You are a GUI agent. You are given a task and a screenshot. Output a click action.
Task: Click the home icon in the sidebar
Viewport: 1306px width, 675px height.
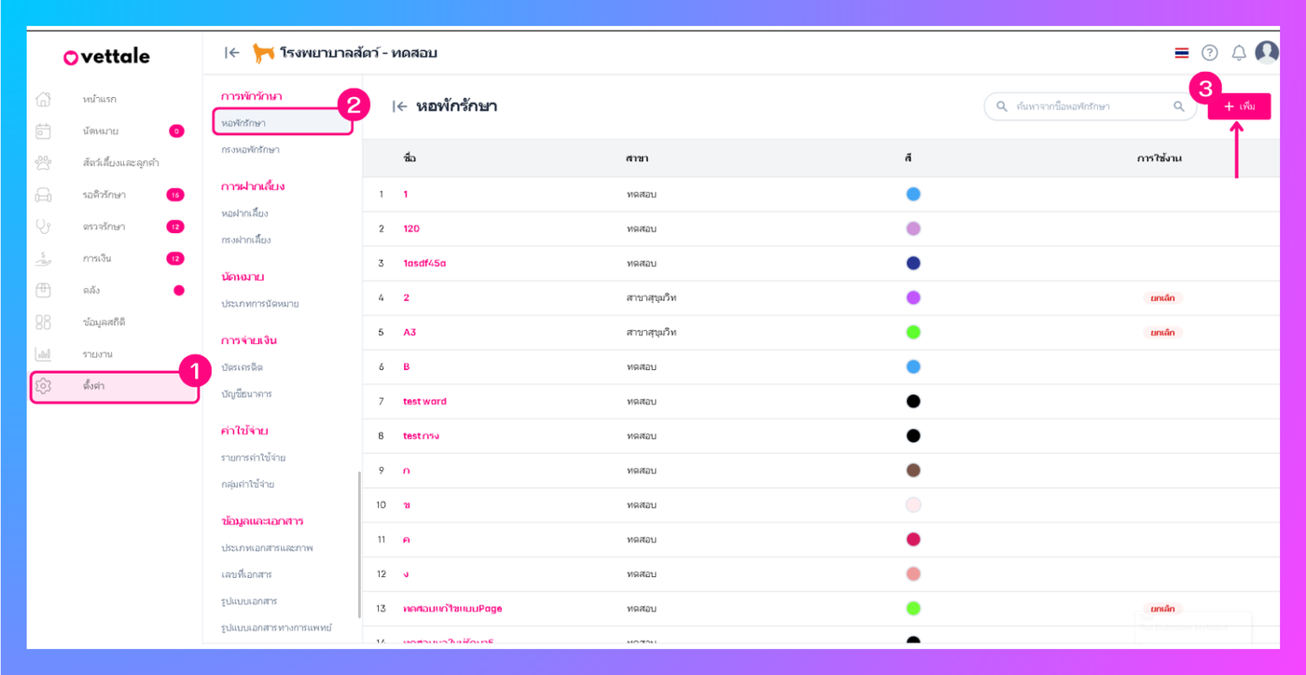[x=43, y=99]
